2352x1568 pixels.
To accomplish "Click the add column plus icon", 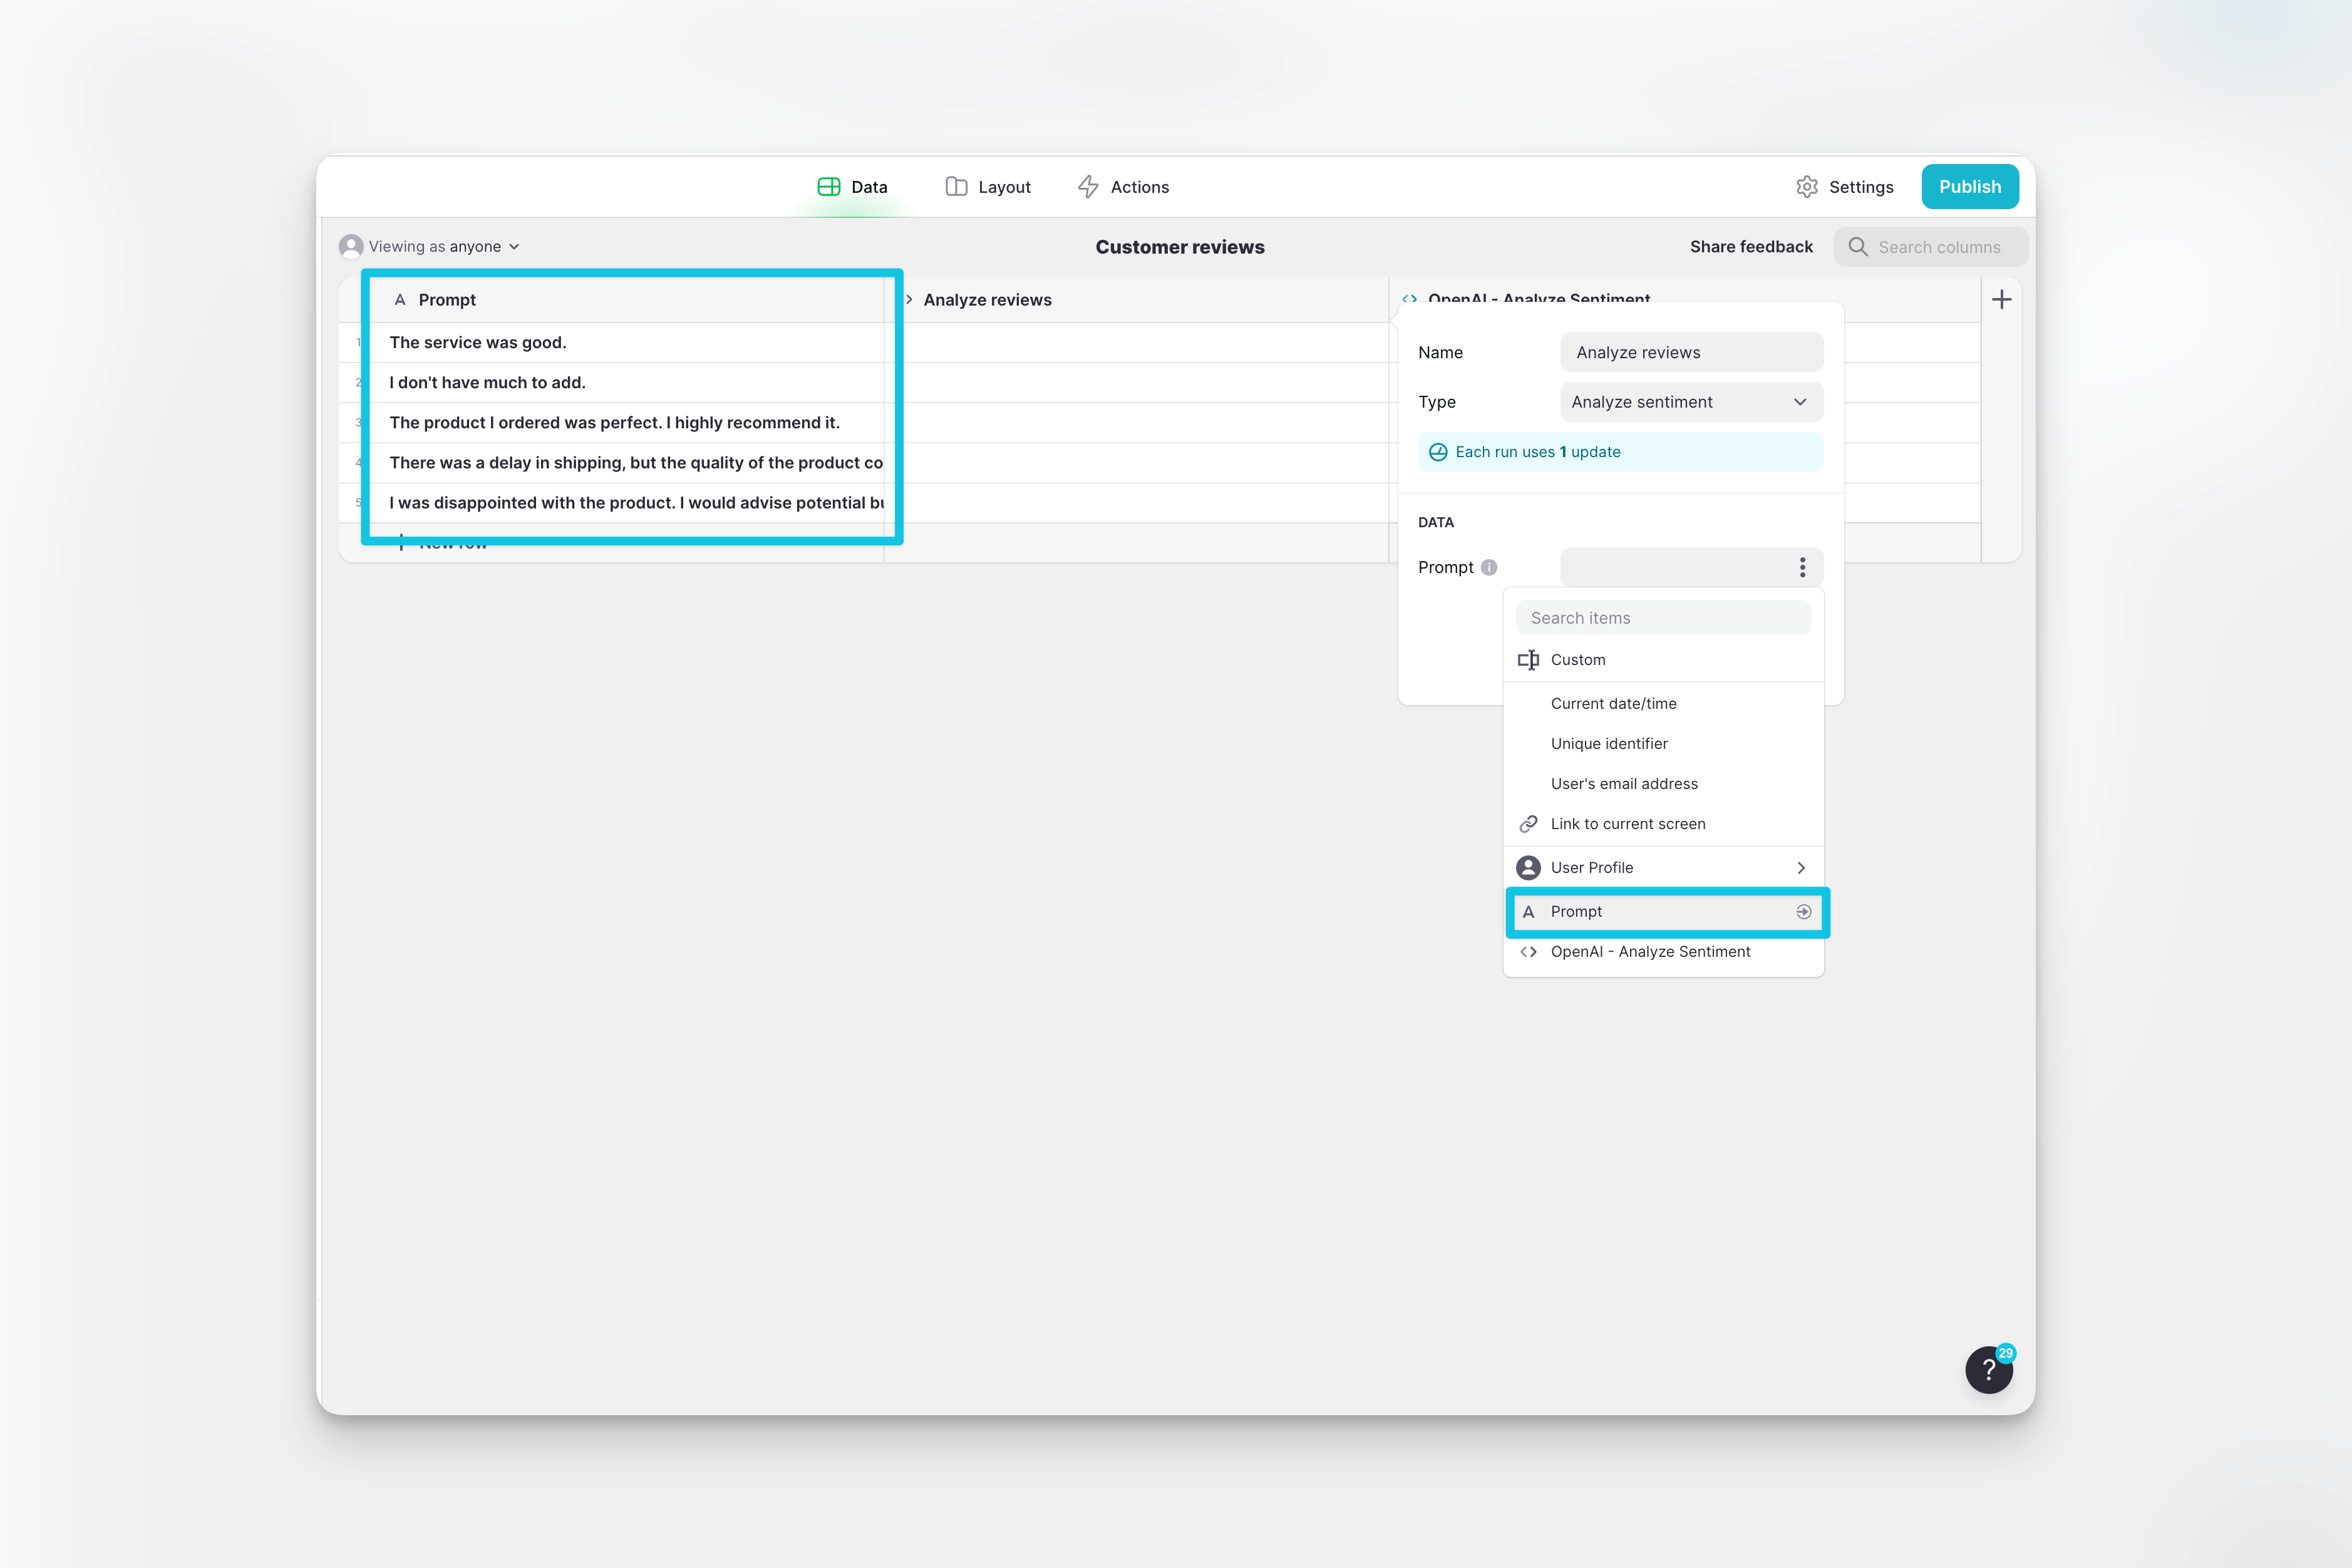I will point(2001,299).
